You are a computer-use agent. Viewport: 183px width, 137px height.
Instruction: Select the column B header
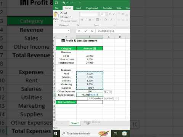coord(90,37)
